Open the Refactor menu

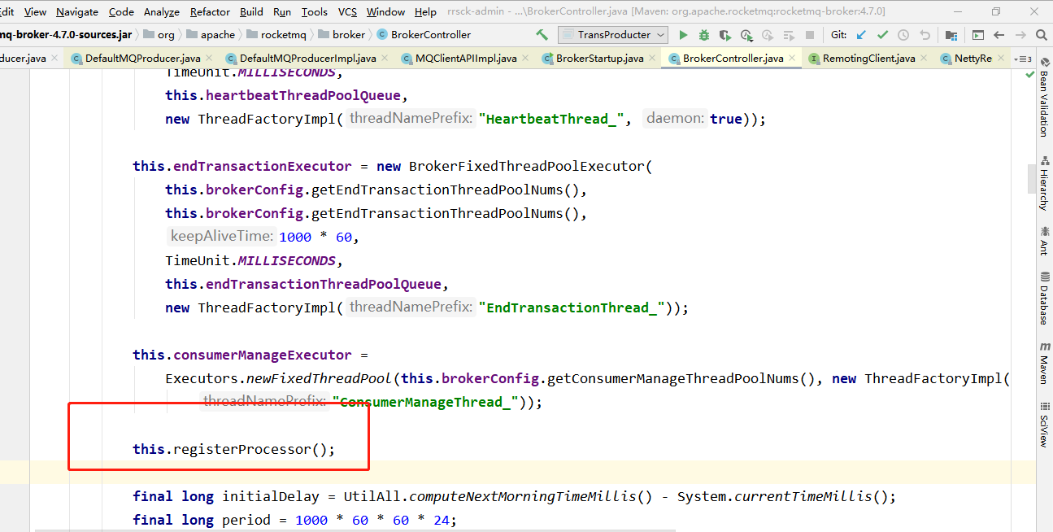coord(210,11)
